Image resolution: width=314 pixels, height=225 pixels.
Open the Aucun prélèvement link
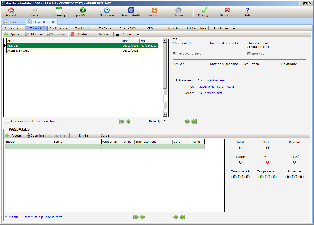pos(211,80)
